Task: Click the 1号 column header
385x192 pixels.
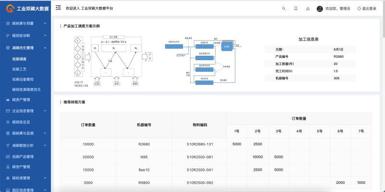Action: point(237,131)
